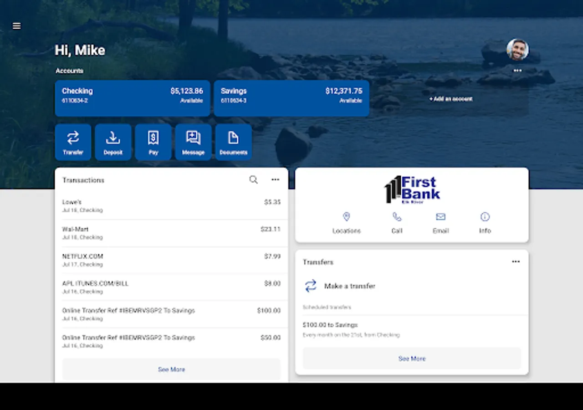
Task: Tap the Transfer quick action icon
Action: pos(73,142)
